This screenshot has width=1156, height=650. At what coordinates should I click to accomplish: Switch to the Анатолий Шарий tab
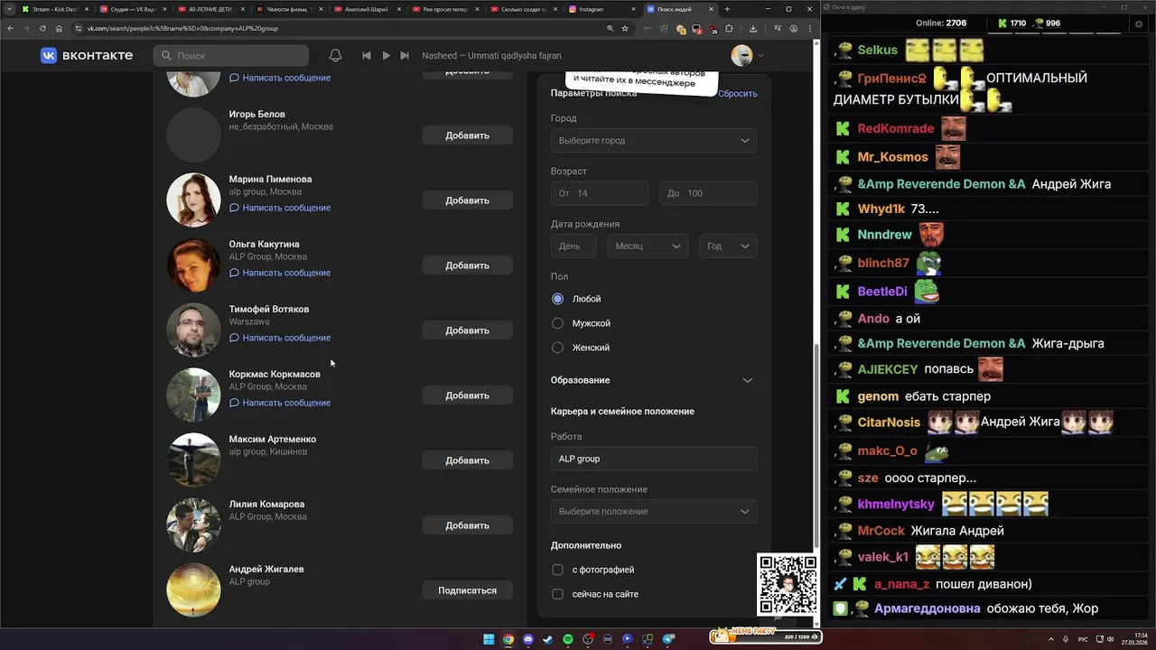point(368,9)
